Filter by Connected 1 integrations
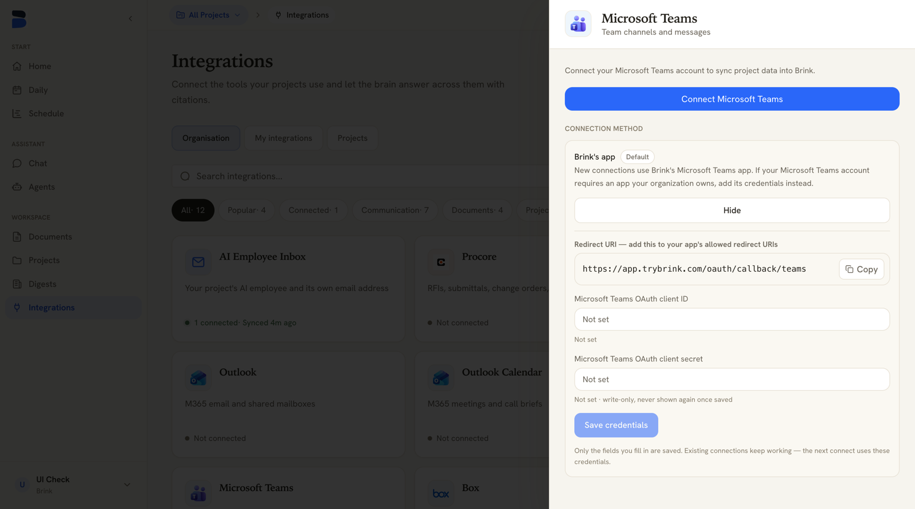Image resolution: width=915 pixels, height=509 pixels. tap(313, 210)
